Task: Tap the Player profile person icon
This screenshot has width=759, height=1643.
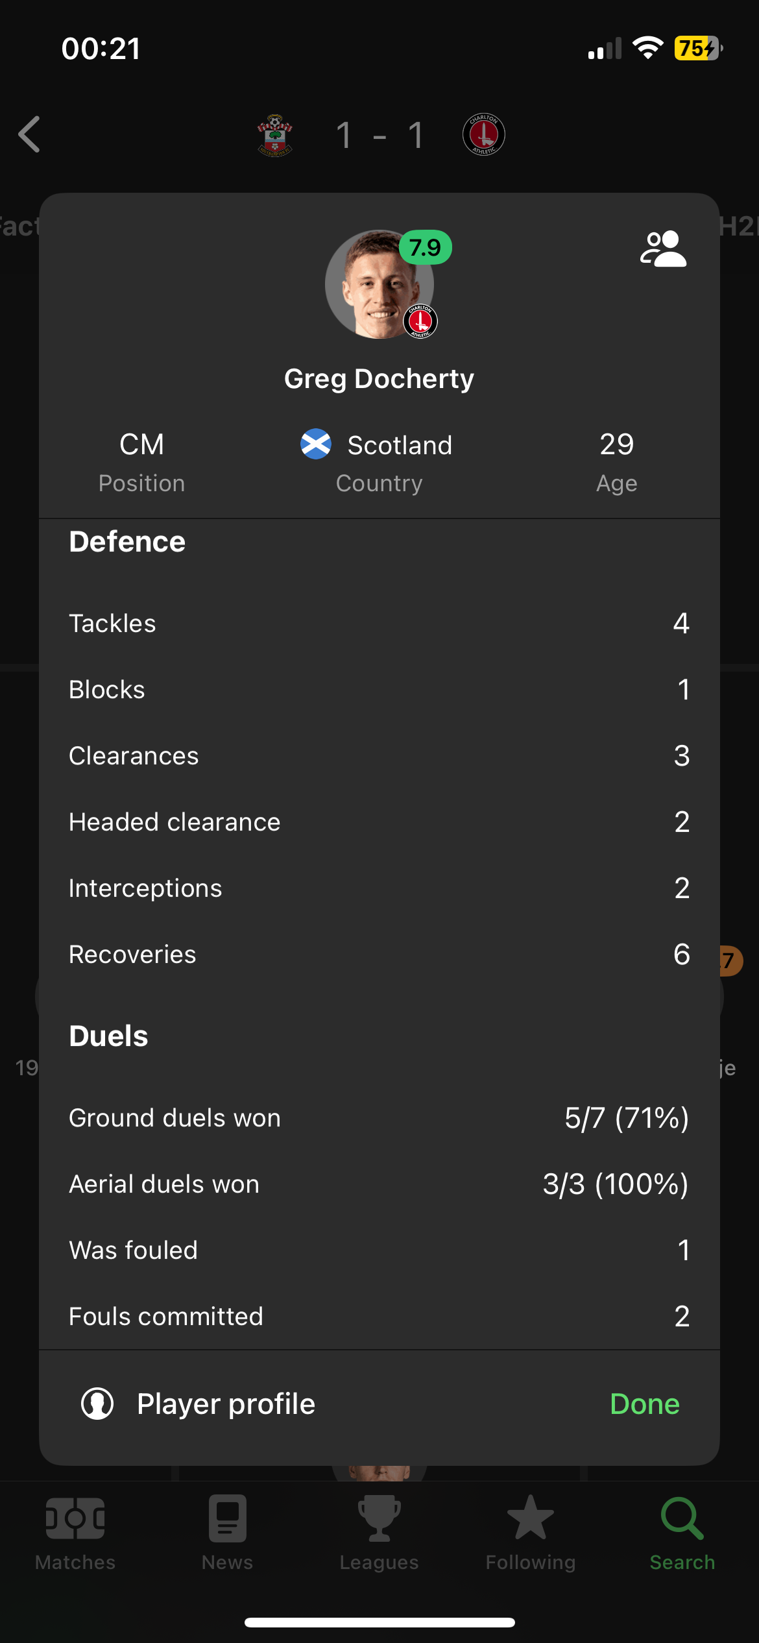Action: pos(97,1404)
